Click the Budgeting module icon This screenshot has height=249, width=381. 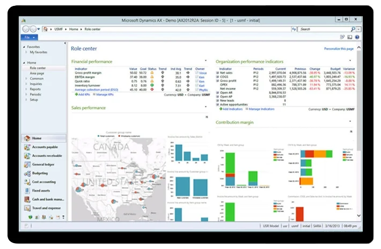(27, 173)
